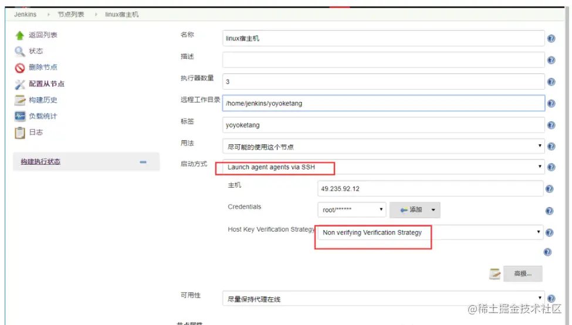
Task: Click the red Delete node icon
Action: (20, 68)
